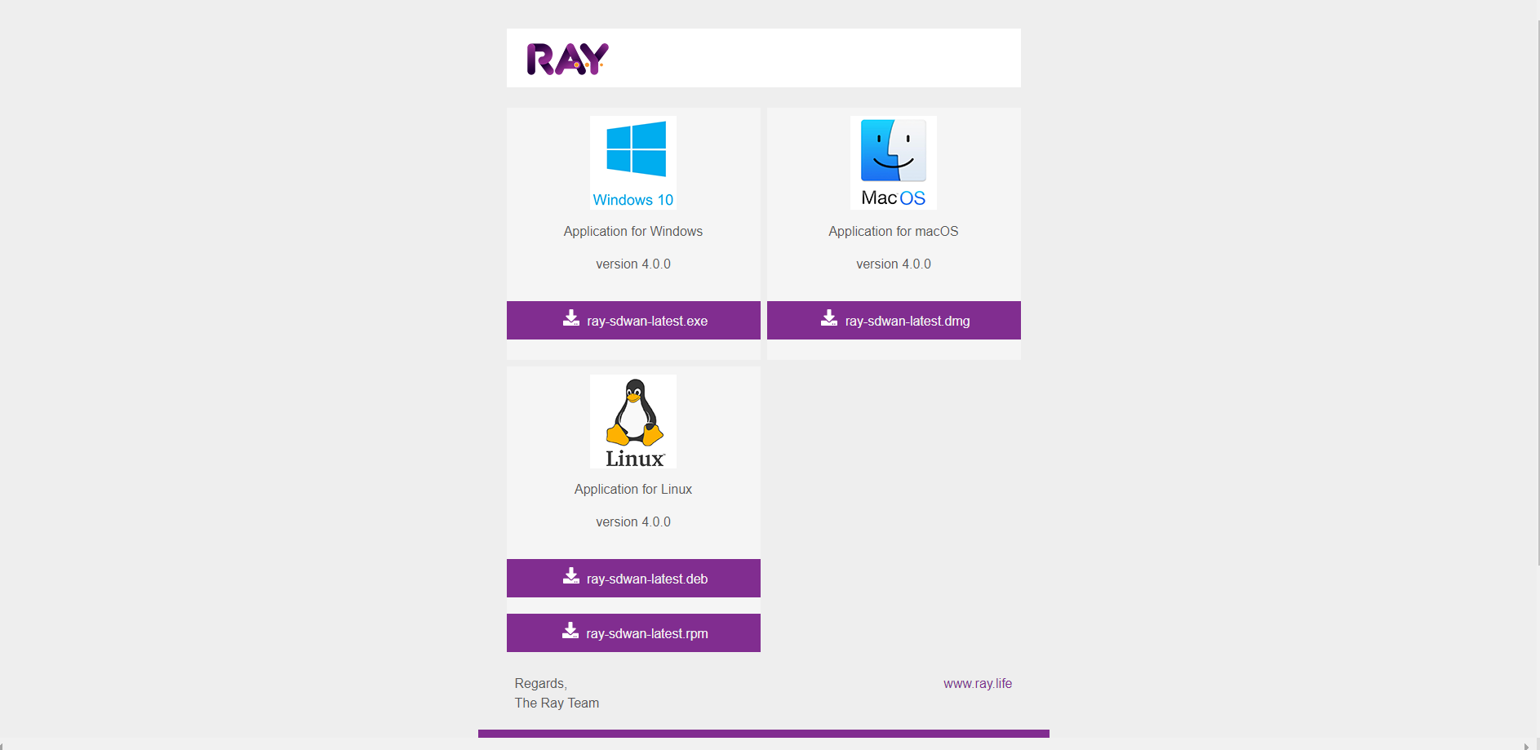Click download icon on the .deb button
Image resolution: width=1540 pixels, height=750 pixels.
[571, 576]
